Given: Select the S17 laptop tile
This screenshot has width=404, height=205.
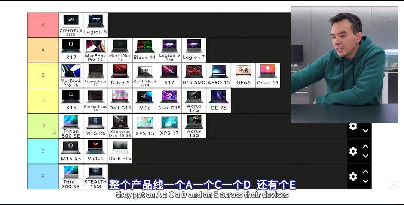Looking at the screenshot, I should (169, 75).
